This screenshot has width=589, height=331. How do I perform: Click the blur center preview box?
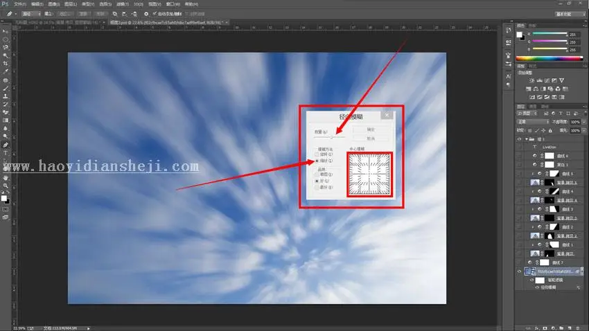pos(369,175)
